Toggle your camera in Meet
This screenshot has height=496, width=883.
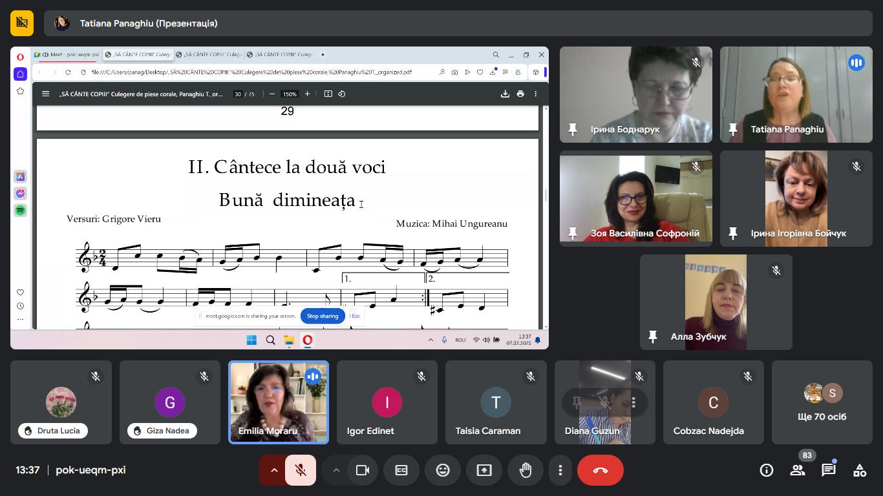tap(363, 470)
